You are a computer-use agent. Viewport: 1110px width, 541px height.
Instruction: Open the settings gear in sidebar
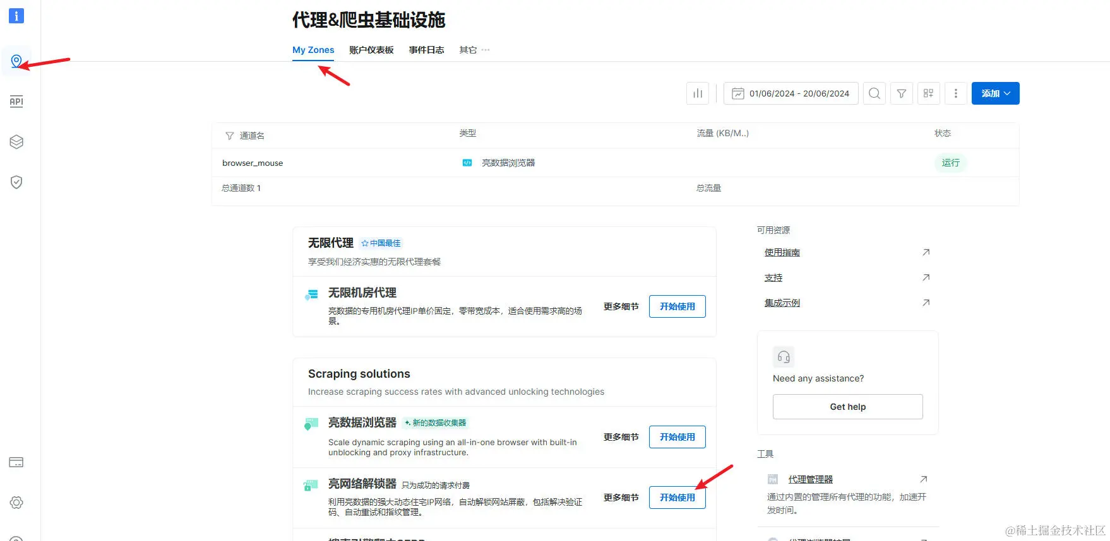coord(16,503)
